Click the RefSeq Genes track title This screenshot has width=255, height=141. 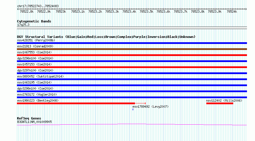tap(29, 118)
